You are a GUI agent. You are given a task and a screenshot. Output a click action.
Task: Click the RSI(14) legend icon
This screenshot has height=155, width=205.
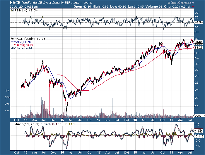(x=12, y=10)
